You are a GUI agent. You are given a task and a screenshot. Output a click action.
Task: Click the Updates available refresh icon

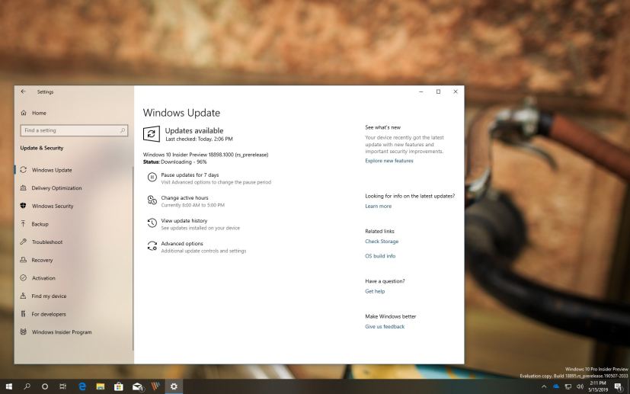pyautogui.click(x=152, y=134)
